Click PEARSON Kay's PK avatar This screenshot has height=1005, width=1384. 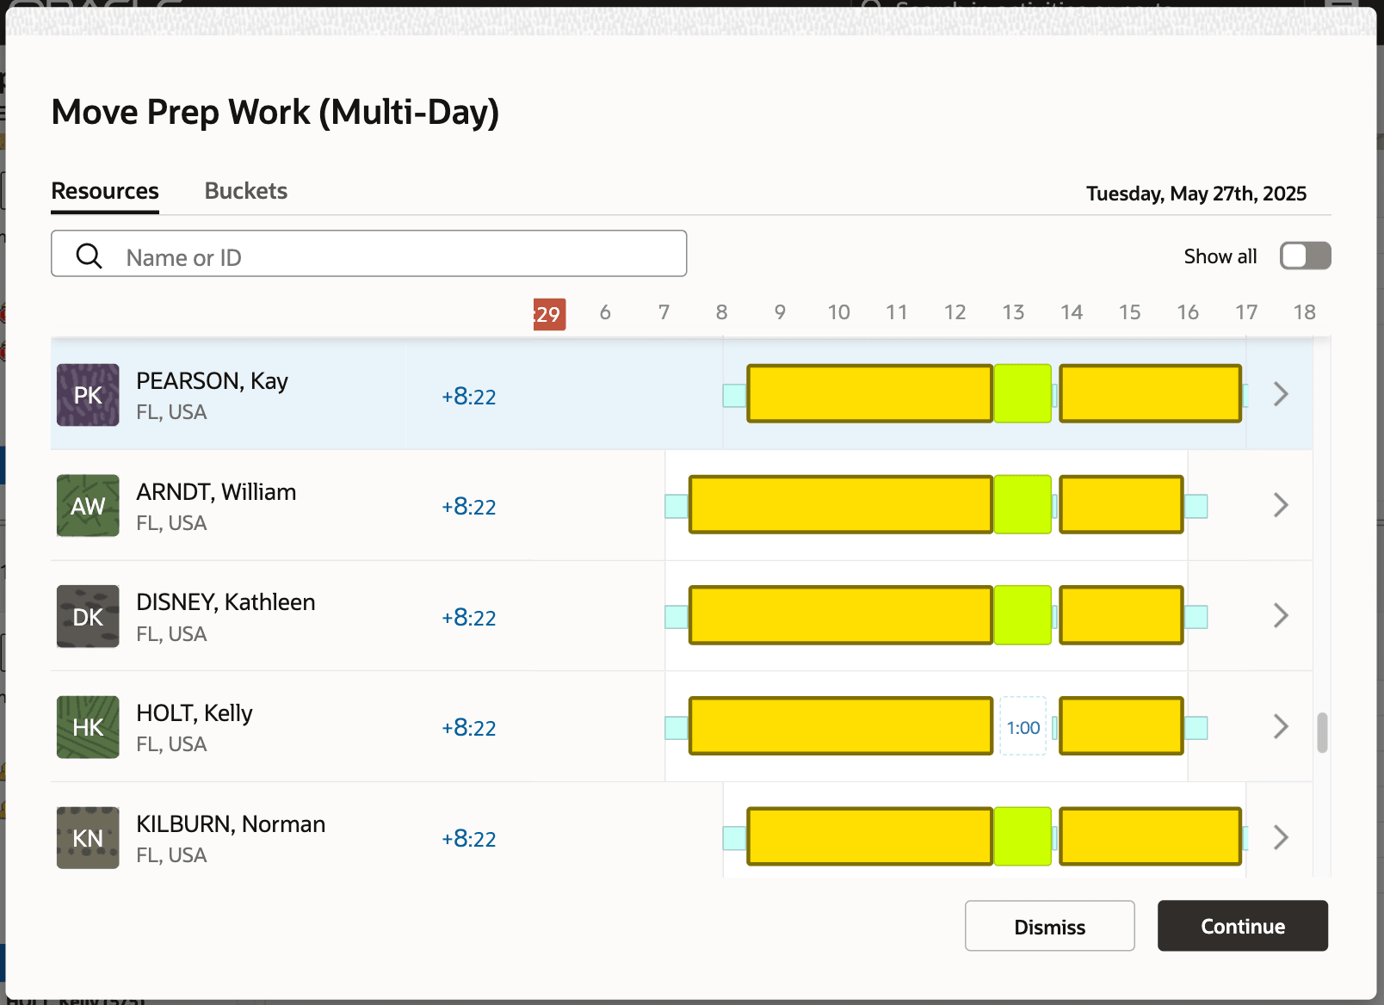(87, 394)
